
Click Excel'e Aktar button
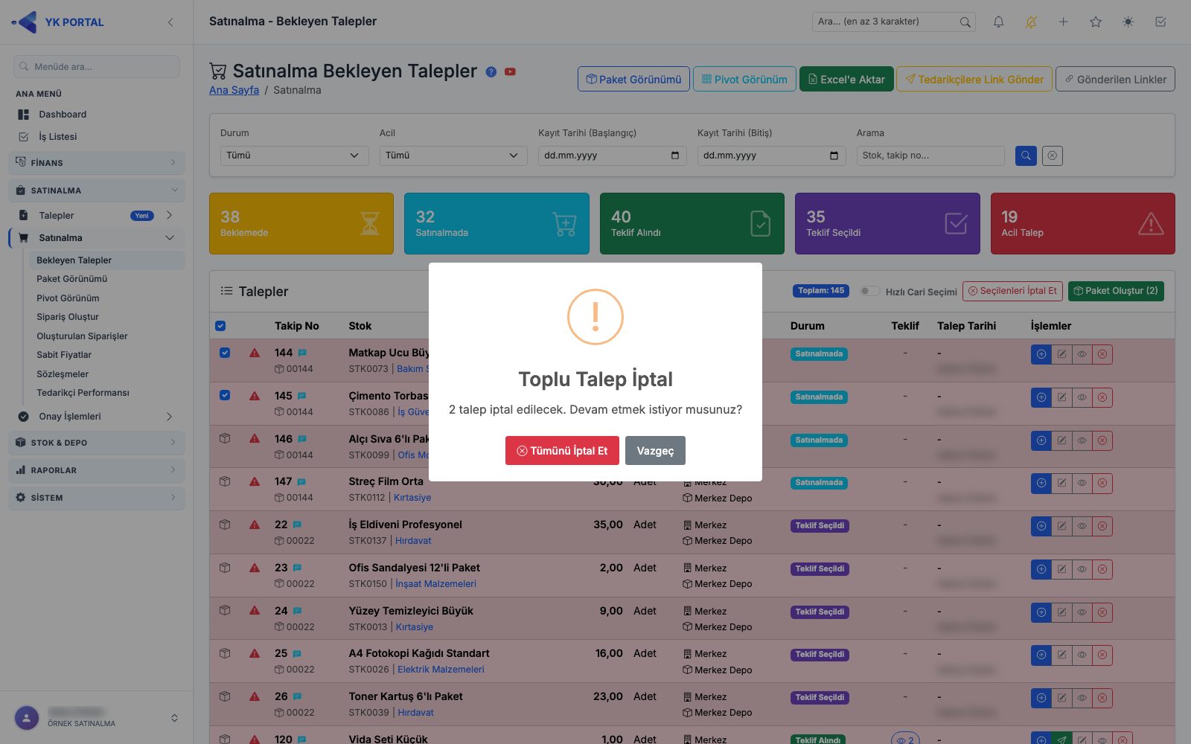coord(846,79)
